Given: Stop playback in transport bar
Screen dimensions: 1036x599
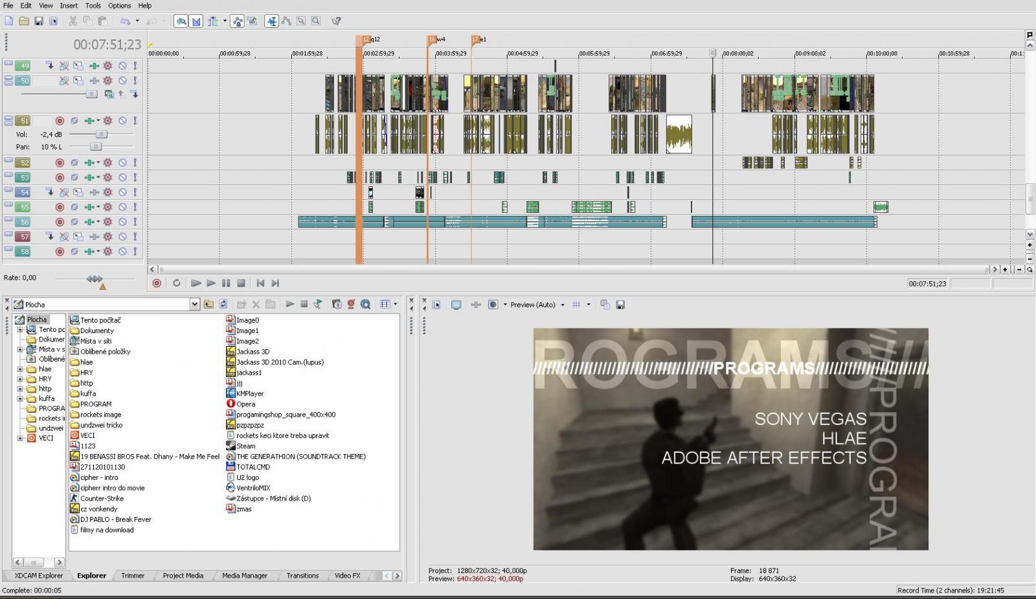Looking at the screenshot, I should tap(241, 283).
